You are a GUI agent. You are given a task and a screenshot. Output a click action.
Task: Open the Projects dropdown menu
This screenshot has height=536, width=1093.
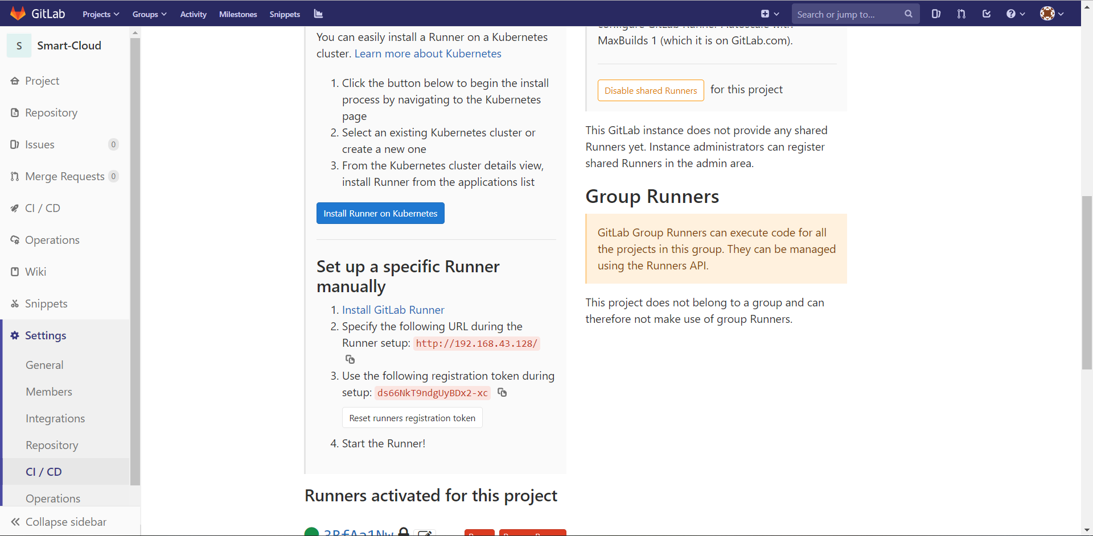101,14
